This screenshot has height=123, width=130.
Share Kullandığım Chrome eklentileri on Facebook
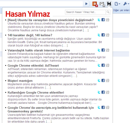(103, 92)
